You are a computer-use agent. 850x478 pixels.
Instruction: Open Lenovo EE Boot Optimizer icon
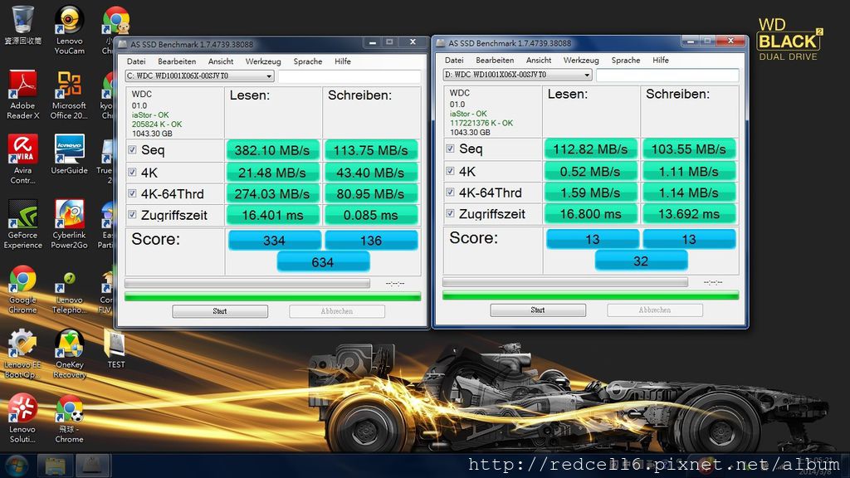(x=22, y=354)
